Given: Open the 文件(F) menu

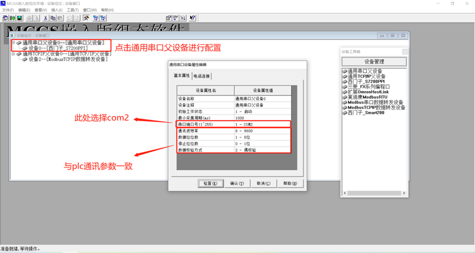Looking at the screenshot, I should [x=8, y=10].
